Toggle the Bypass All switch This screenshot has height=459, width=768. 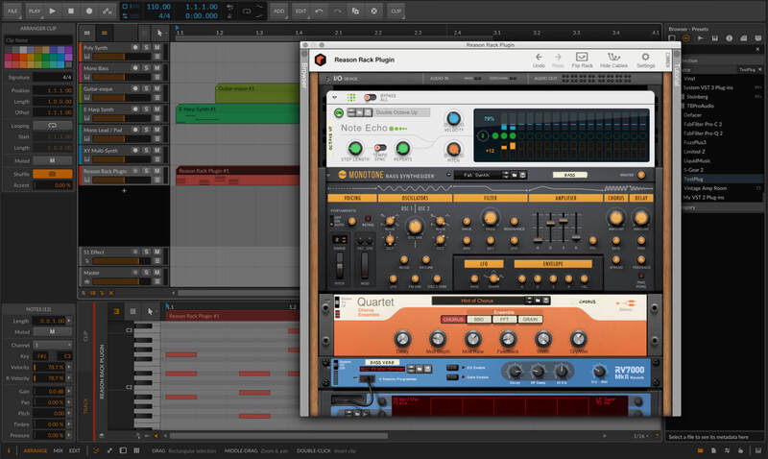pyautogui.click(x=371, y=97)
